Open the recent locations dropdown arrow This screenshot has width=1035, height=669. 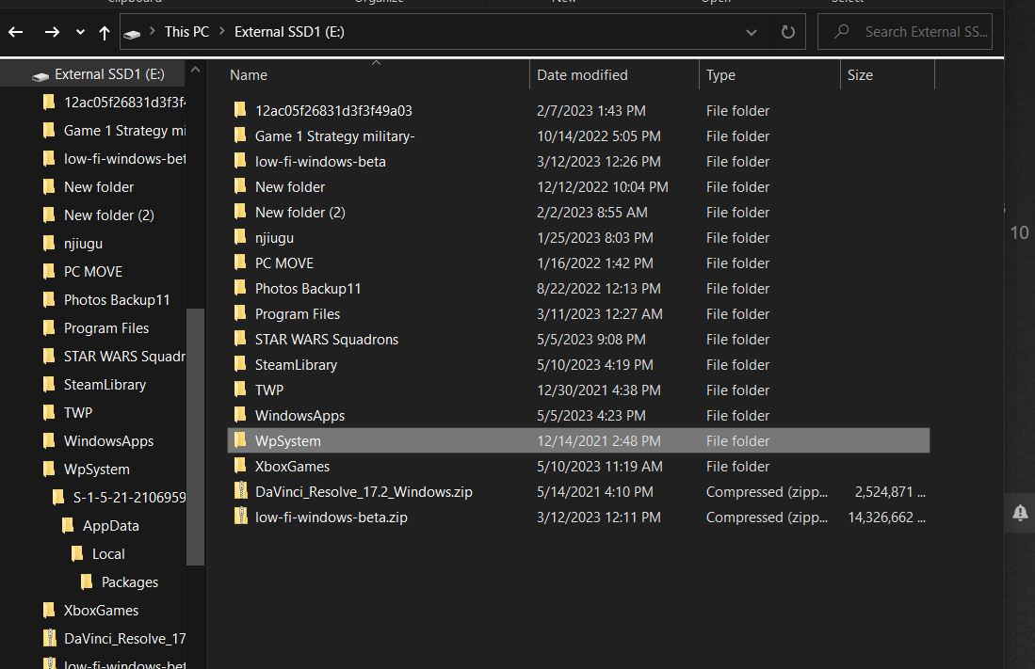pos(80,32)
